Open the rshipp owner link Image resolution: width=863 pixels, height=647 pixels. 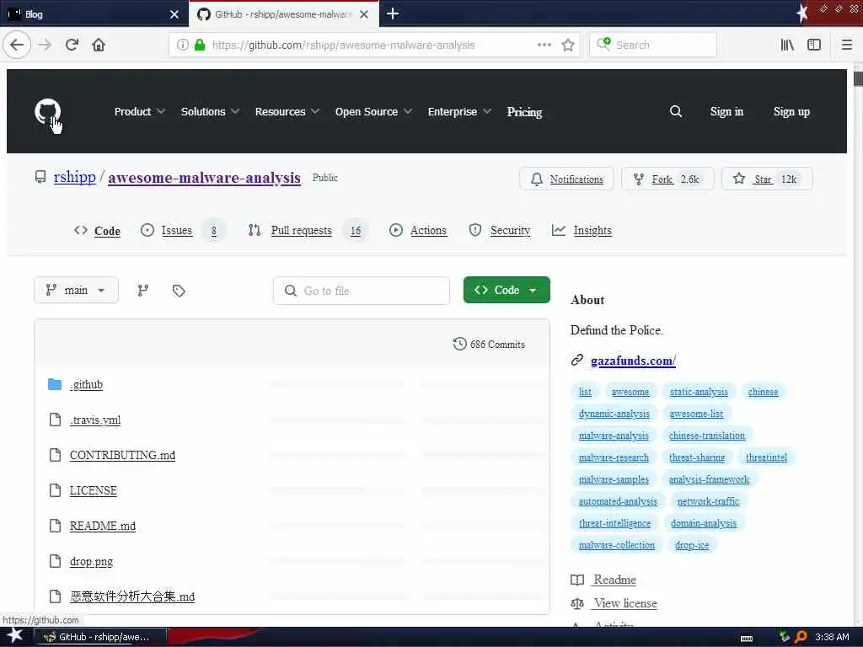[x=74, y=177]
